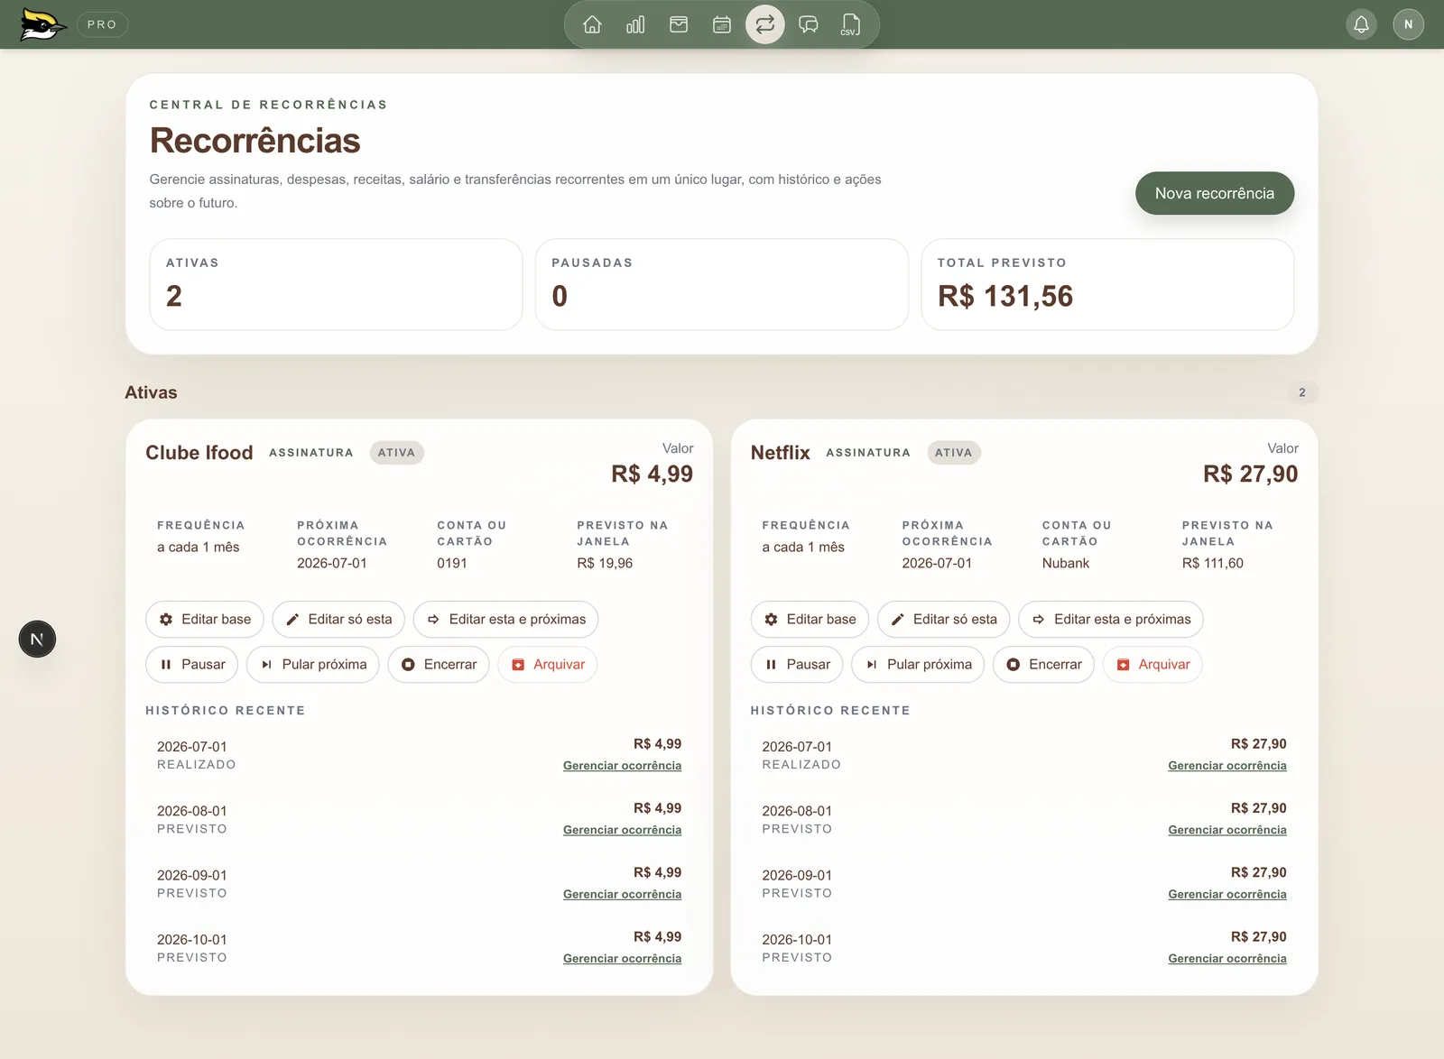Click the Clube Ifood next occurrence date 2026-07-01

(x=332, y=563)
